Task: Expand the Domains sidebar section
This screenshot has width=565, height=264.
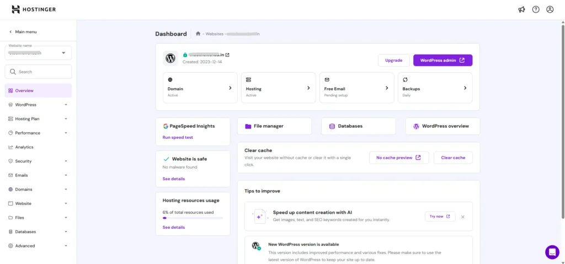Action: 66,190
